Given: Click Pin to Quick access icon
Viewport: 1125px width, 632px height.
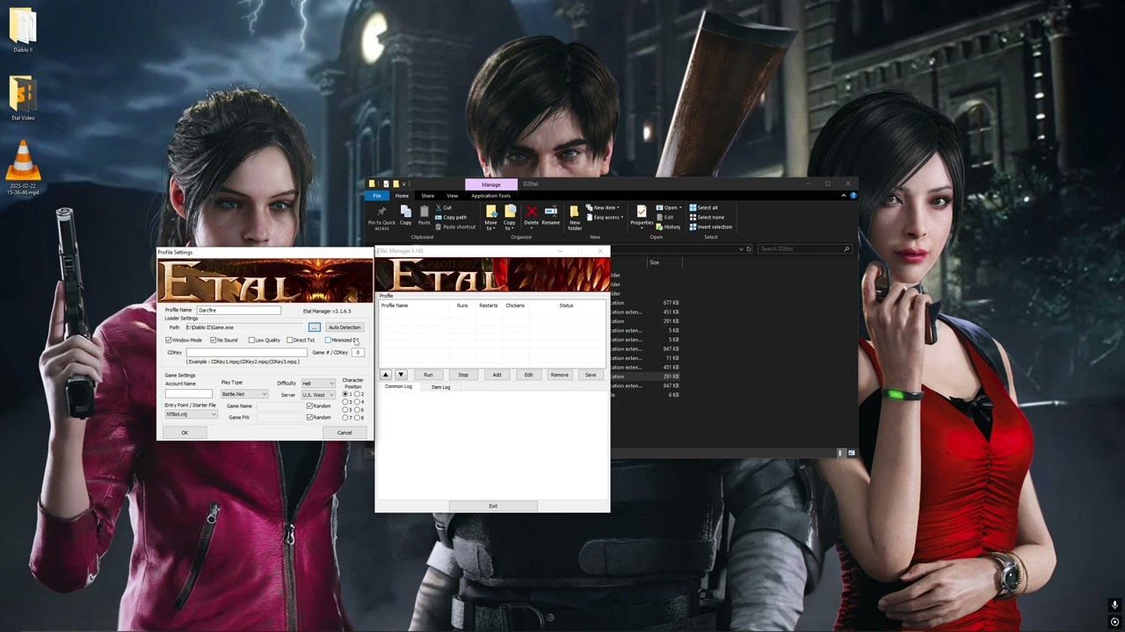Looking at the screenshot, I should pos(381,218).
